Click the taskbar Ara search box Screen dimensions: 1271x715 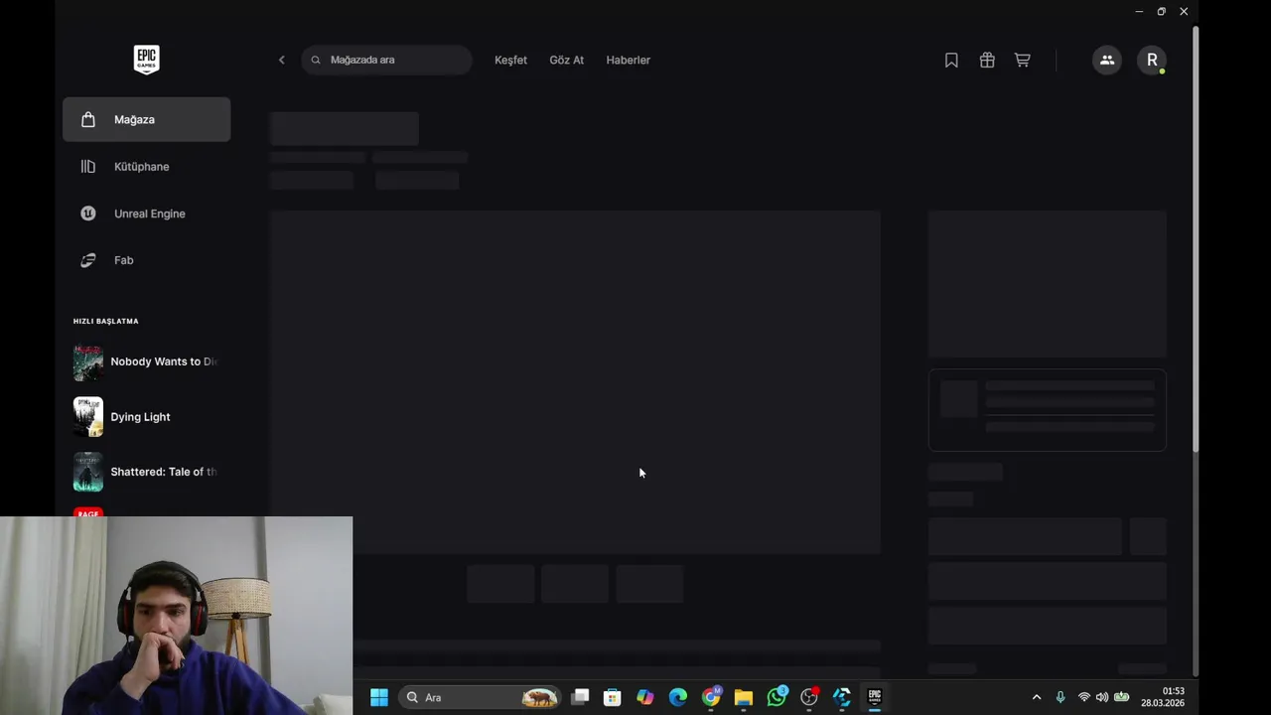tap(481, 697)
